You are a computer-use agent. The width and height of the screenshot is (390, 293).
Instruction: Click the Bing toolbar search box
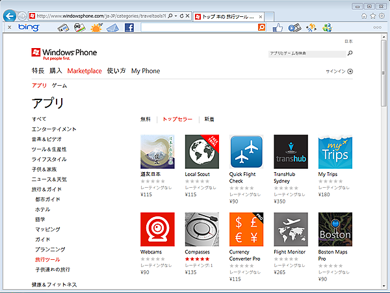[x=200, y=27]
